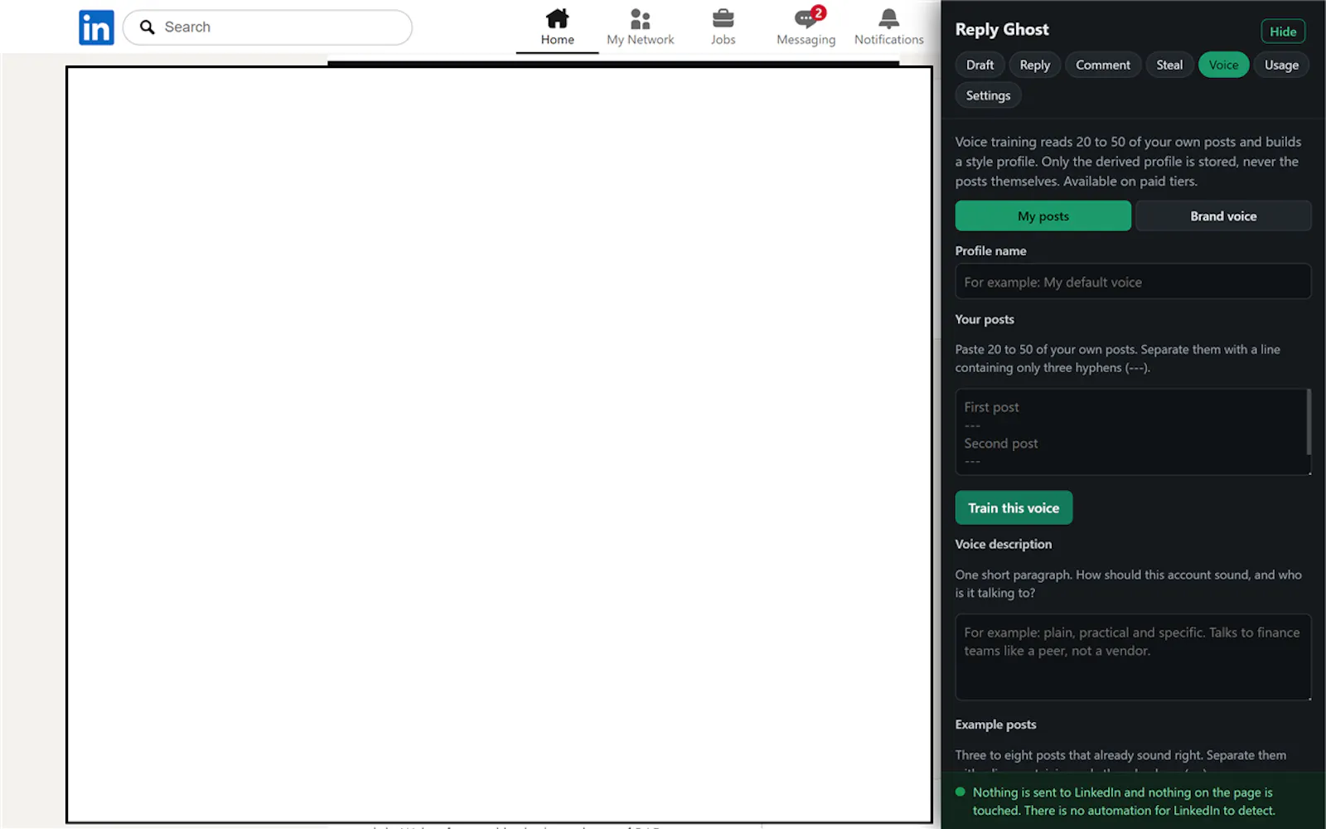
Task: Open Messaging with two unread
Action: point(806,27)
